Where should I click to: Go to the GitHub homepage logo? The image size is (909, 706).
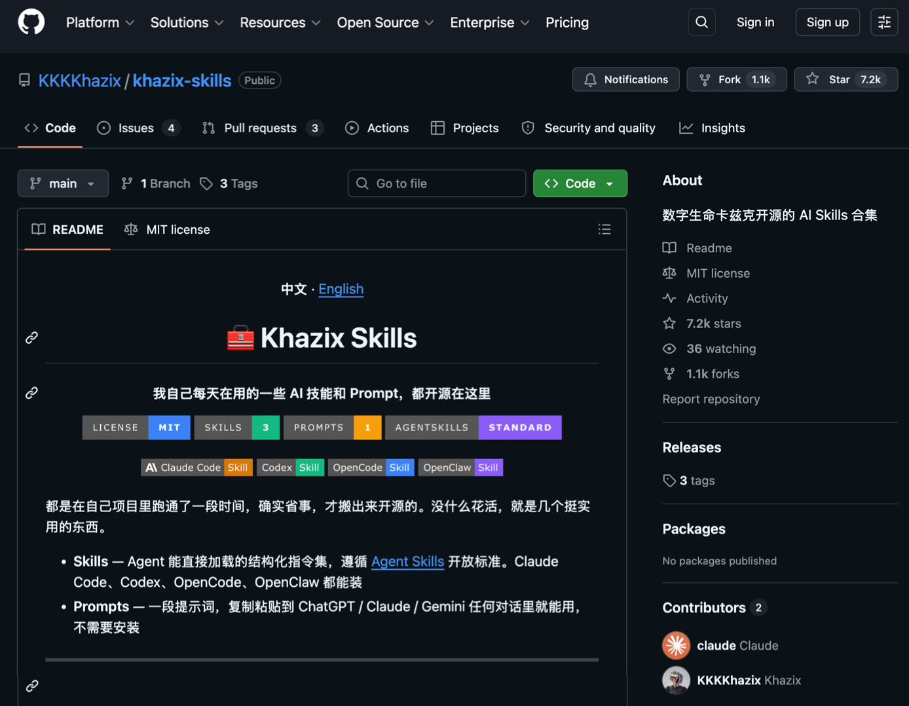point(31,22)
